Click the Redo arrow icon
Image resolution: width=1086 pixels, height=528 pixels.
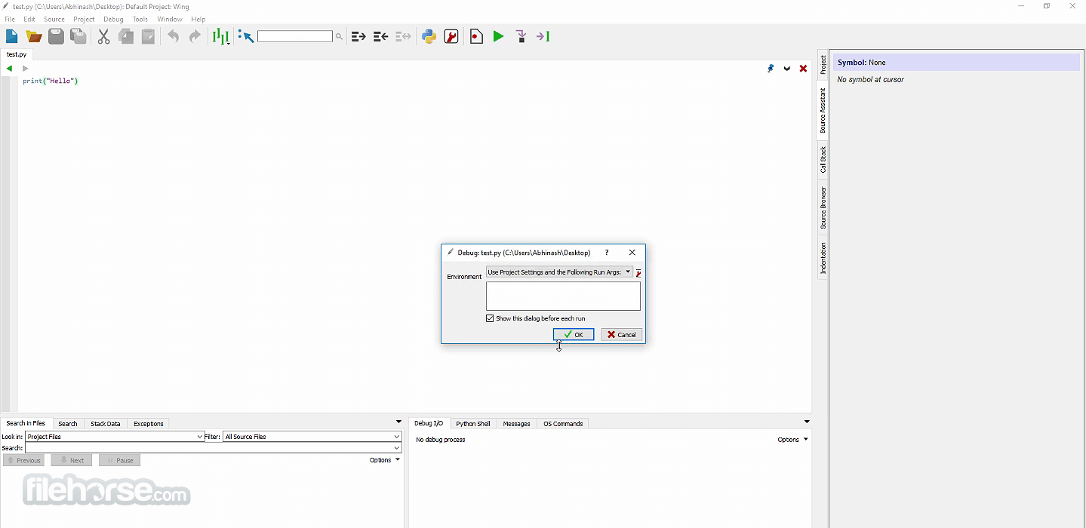[195, 36]
